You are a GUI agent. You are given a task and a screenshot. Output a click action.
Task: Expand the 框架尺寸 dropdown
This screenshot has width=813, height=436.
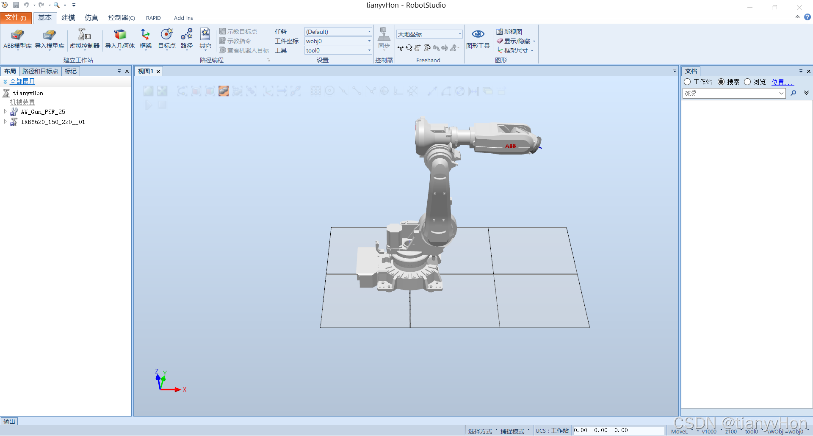pyautogui.click(x=532, y=50)
